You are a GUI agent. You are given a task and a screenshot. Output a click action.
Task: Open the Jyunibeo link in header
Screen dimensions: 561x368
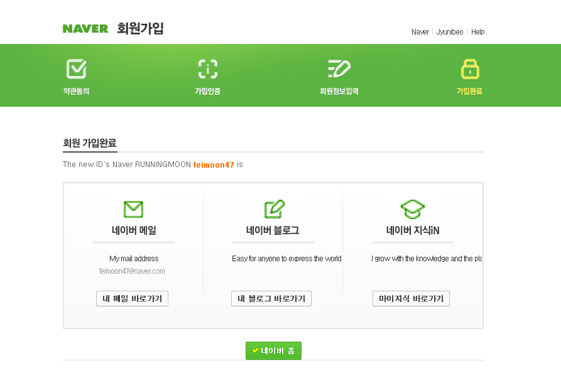coord(450,32)
